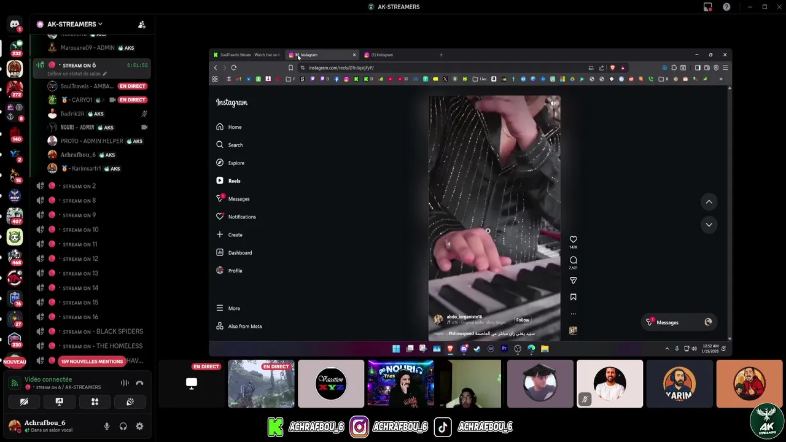Viewport: 786px width, 442px height.
Task: Open the More hamburger menu in Instagram
Action: tap(228, 308)
